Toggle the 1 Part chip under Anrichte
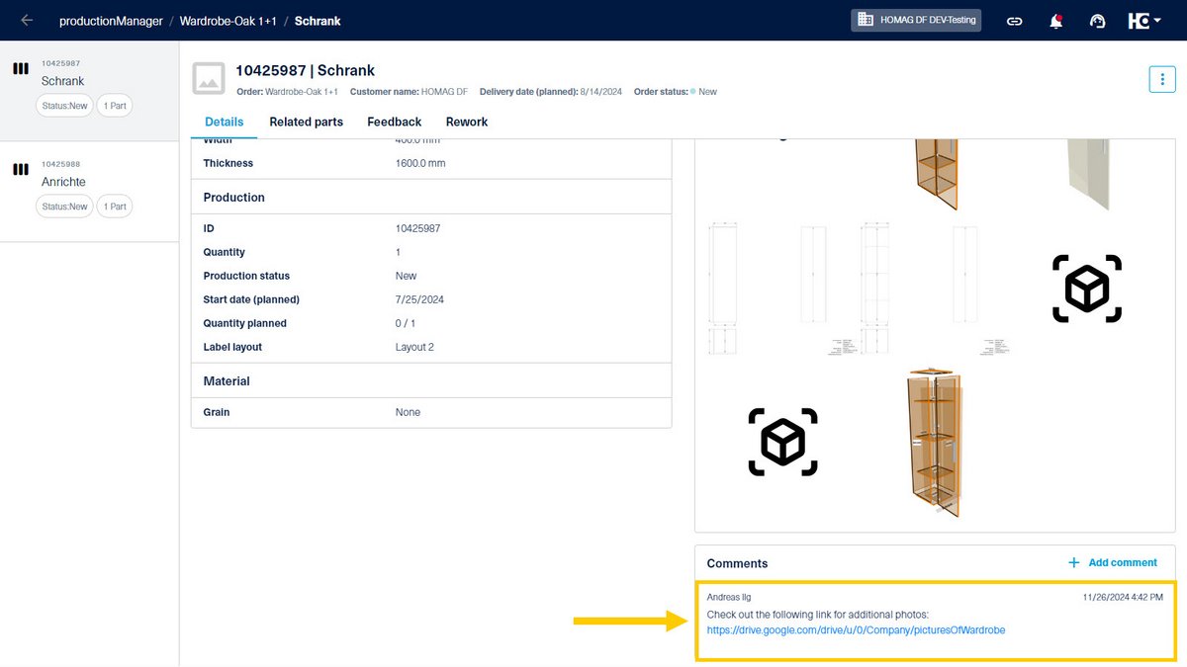Image resolution: width=1187 pixels, height=667 pixels. pos(114,206)
